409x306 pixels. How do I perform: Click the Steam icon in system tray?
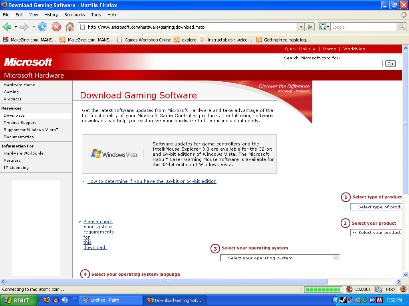(x=343, y=300)
